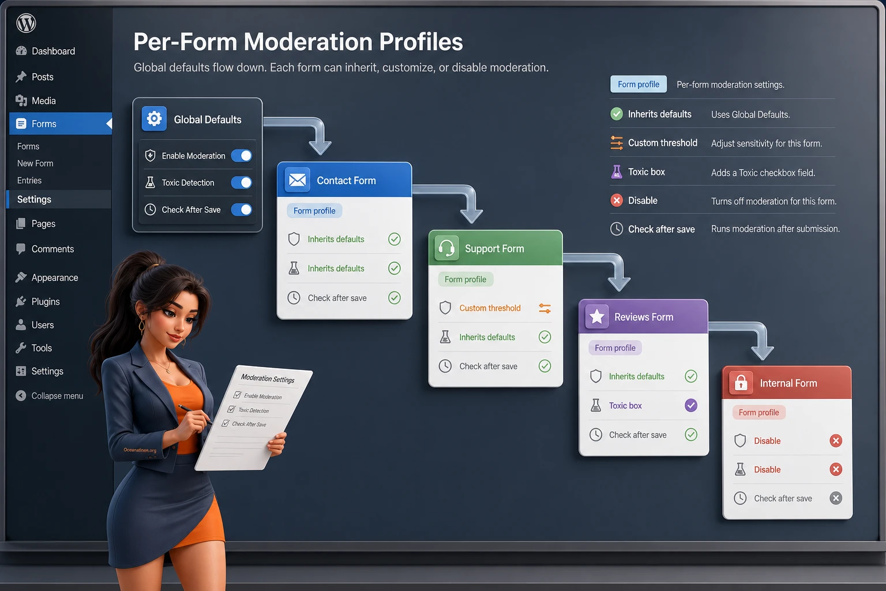886x591 pixels.
Task: Click Form profile badge in Support Form
Action: [x=465, y=279]
